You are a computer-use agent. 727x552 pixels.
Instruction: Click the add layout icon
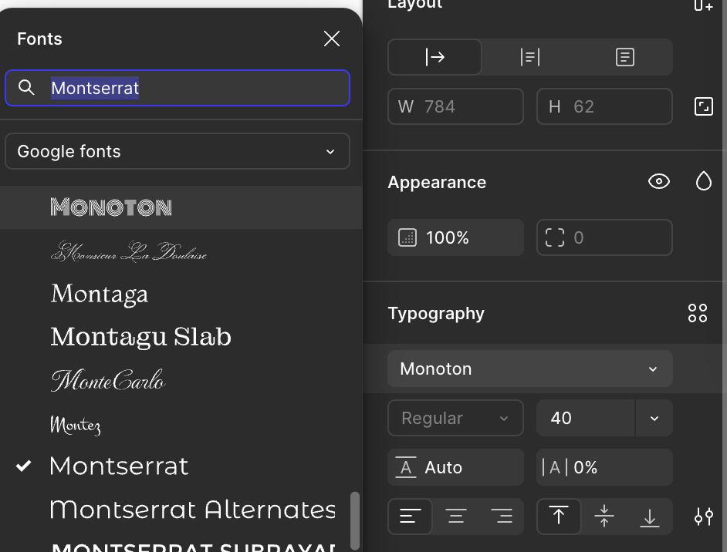pyautogui.click(x=703, y=5)
